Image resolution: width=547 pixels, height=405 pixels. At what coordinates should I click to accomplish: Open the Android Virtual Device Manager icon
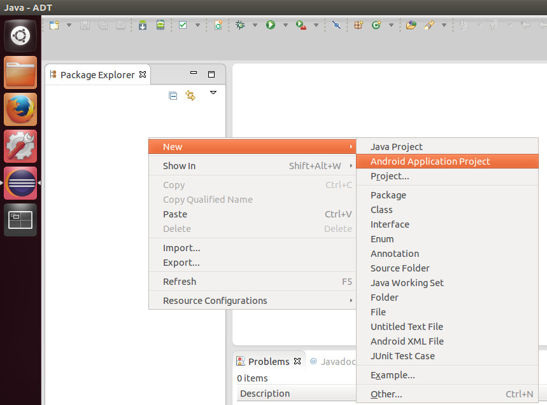[160, 25]
